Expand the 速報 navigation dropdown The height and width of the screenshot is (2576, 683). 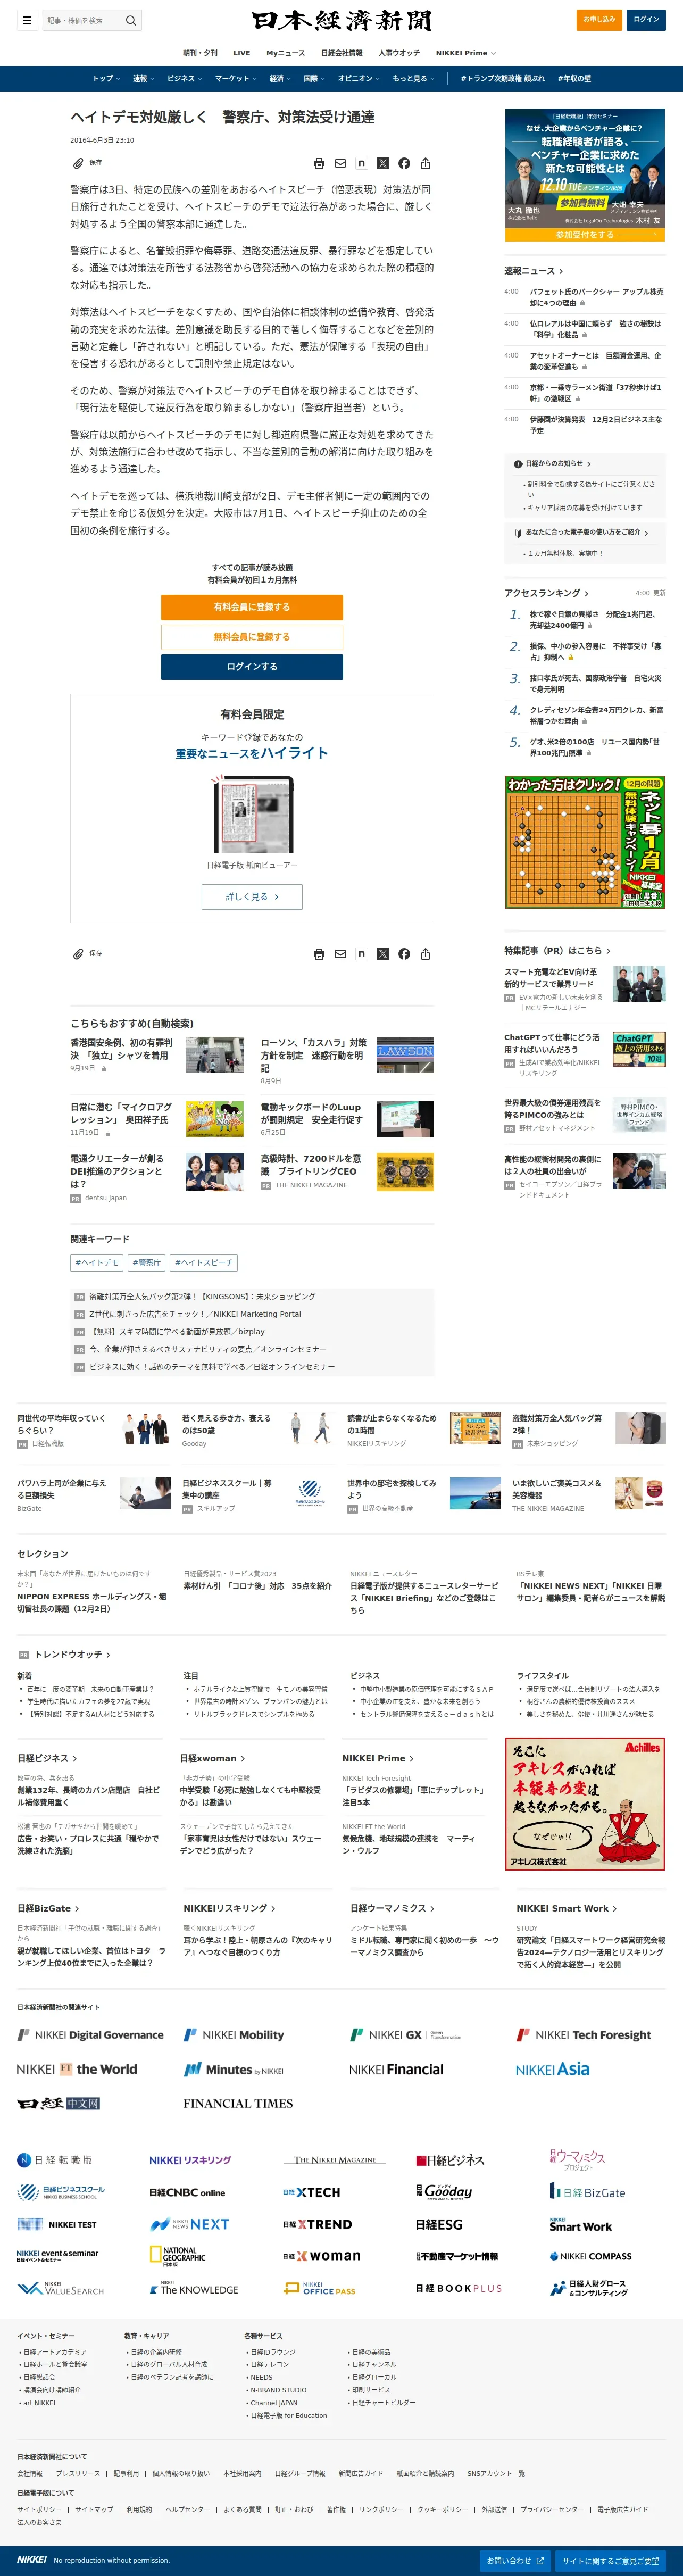point(143,78)
